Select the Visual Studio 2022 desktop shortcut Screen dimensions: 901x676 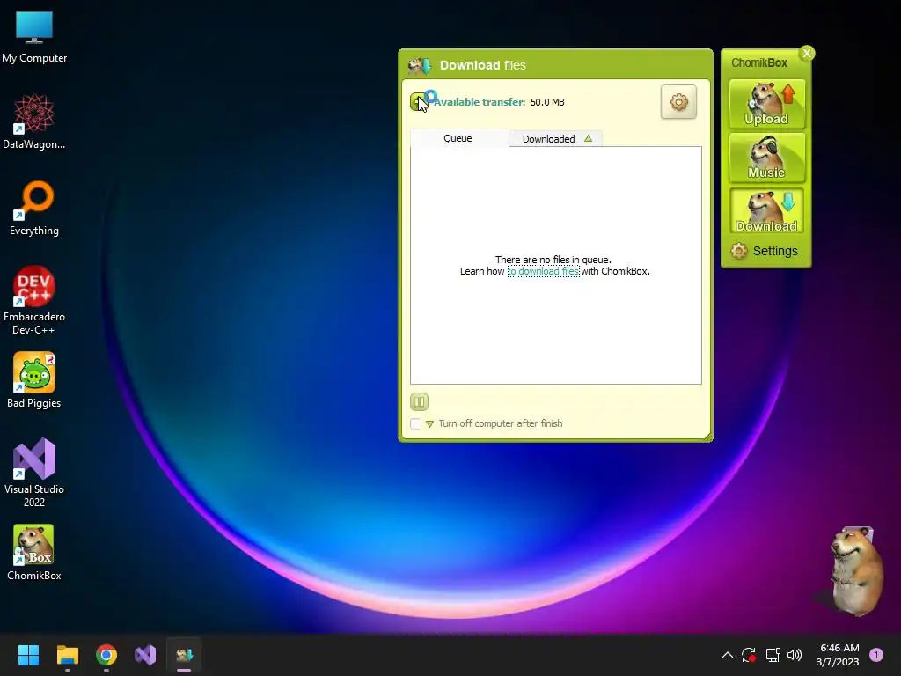tap(34, 473)
